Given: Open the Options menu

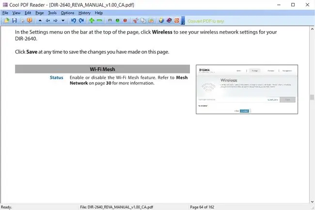Looking at the screenshot, I should 67,13.
